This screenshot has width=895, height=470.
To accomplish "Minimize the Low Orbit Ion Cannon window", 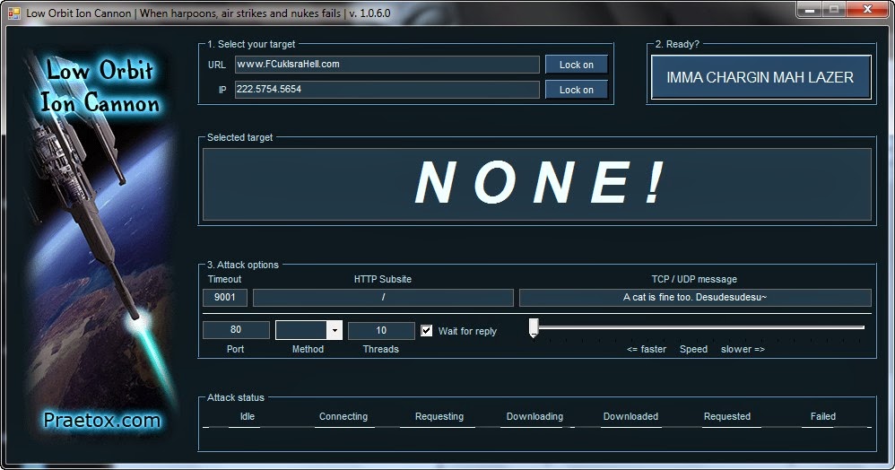I will (809, 10).
